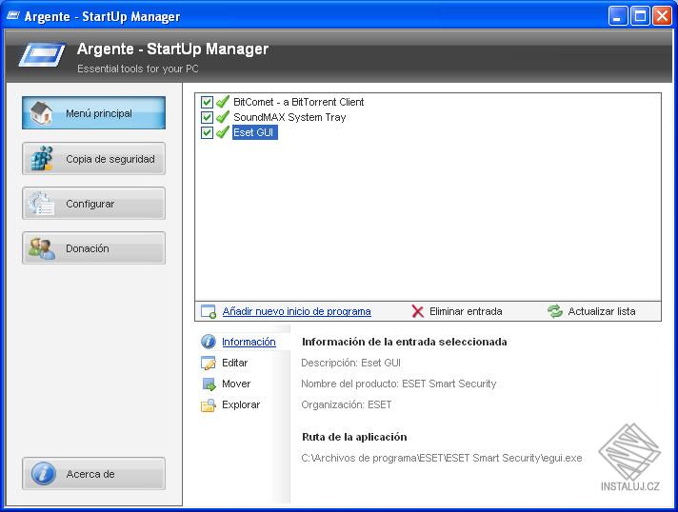Switch to the Editar section
The image size is (678, 512).
click(234, 363)
